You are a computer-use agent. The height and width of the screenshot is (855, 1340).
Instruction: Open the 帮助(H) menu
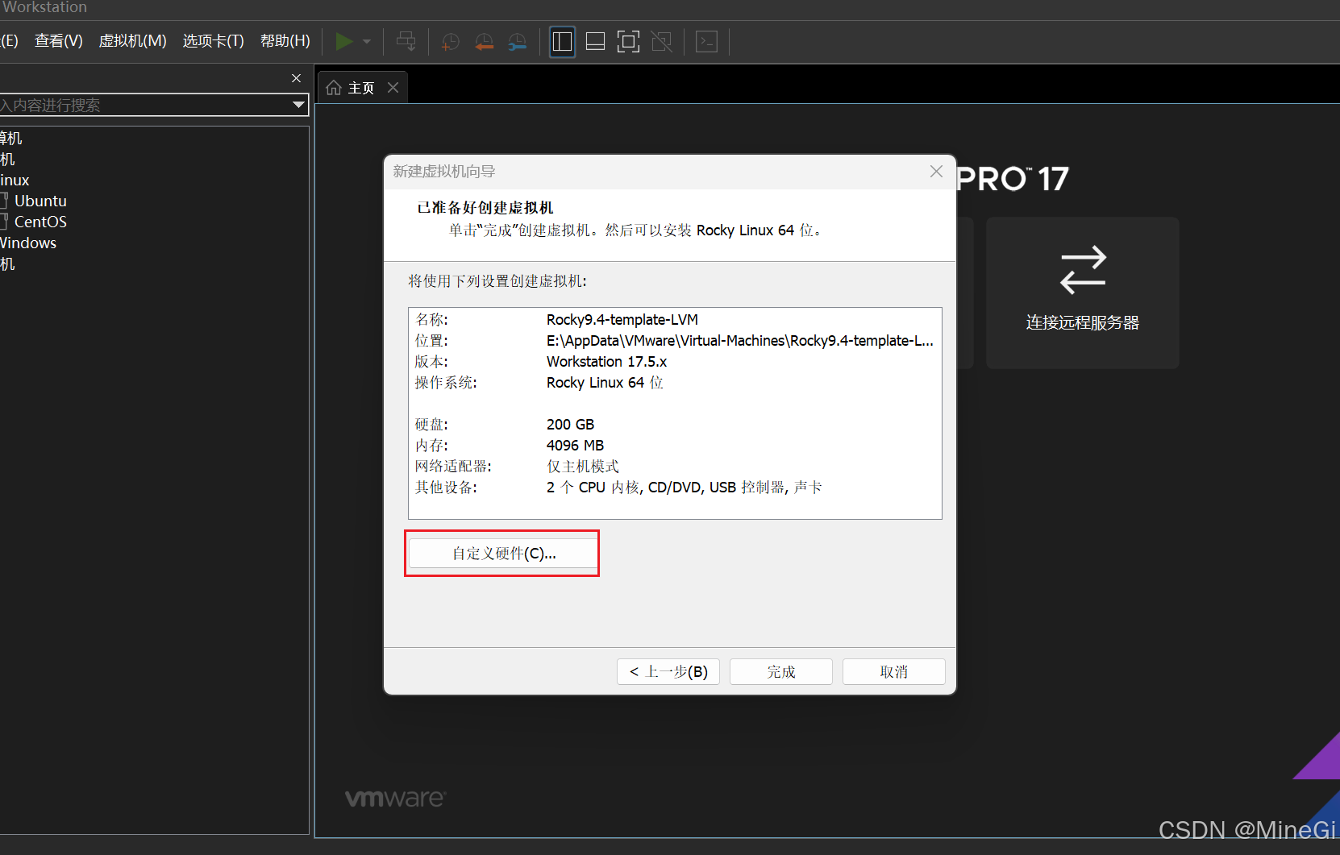tap(285, 41)
